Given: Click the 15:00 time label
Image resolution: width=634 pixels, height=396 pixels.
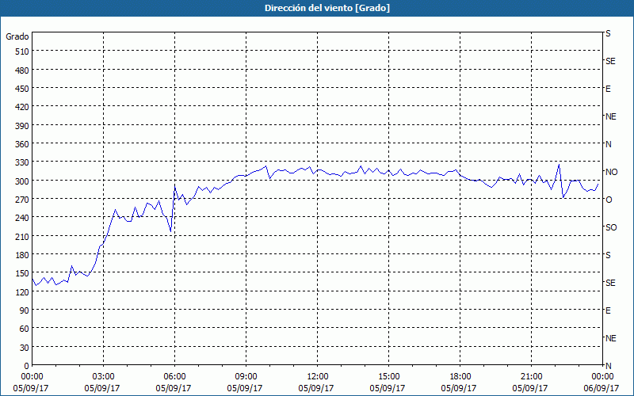Looking at the screenshot, I should (x=388, y=377).
